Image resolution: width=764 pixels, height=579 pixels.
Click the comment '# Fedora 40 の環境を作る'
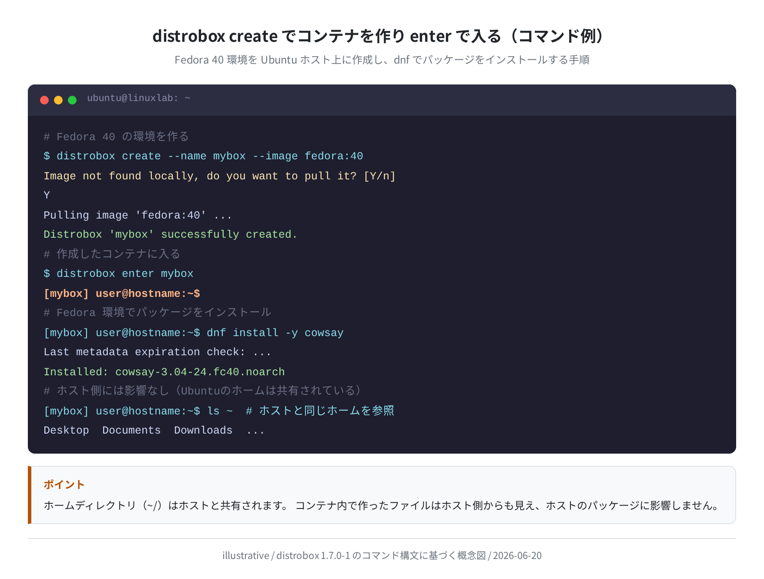click(x=116, y=137)
